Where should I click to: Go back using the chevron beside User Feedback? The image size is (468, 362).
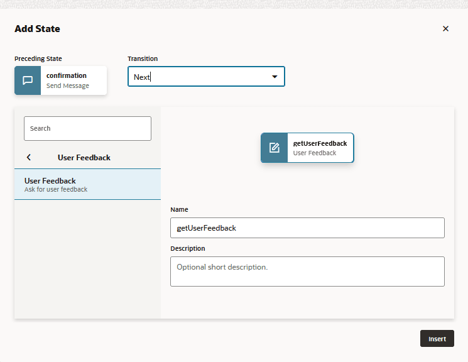29,157
